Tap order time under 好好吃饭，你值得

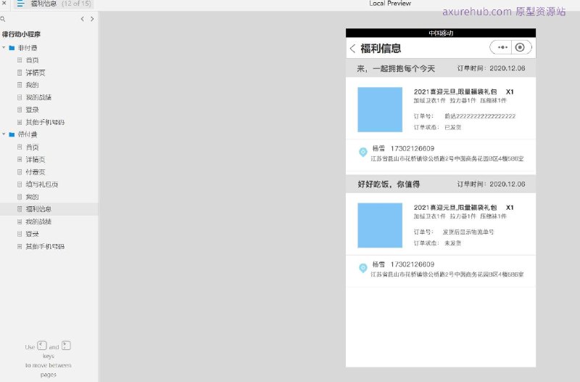(x=492, y=184)
